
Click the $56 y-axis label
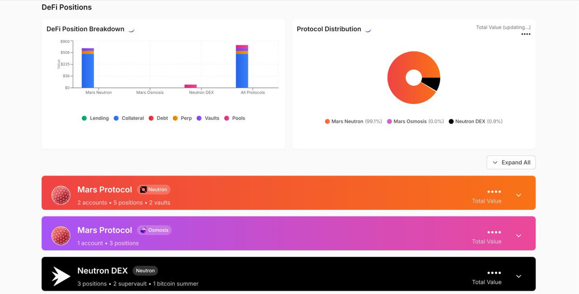(65, 76)
